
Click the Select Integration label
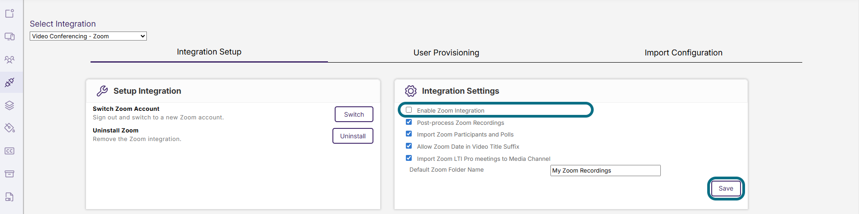tap(63, 24)
